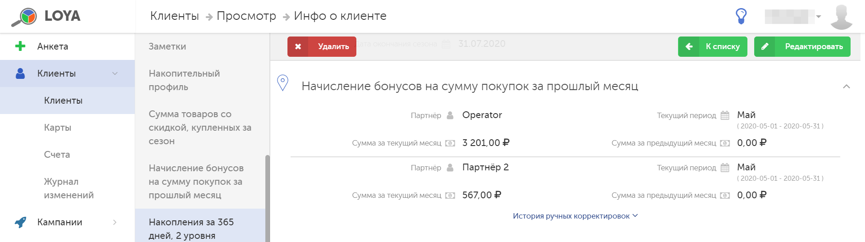Collapse the Начисление бонусов section chevron
Viewport: 865px width, 242px height.
pyautogui.click(x=847, y=86)
